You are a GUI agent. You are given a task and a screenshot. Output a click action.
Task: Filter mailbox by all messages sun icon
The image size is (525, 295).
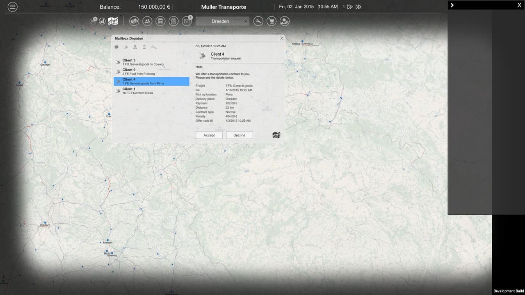coord(116,47)
